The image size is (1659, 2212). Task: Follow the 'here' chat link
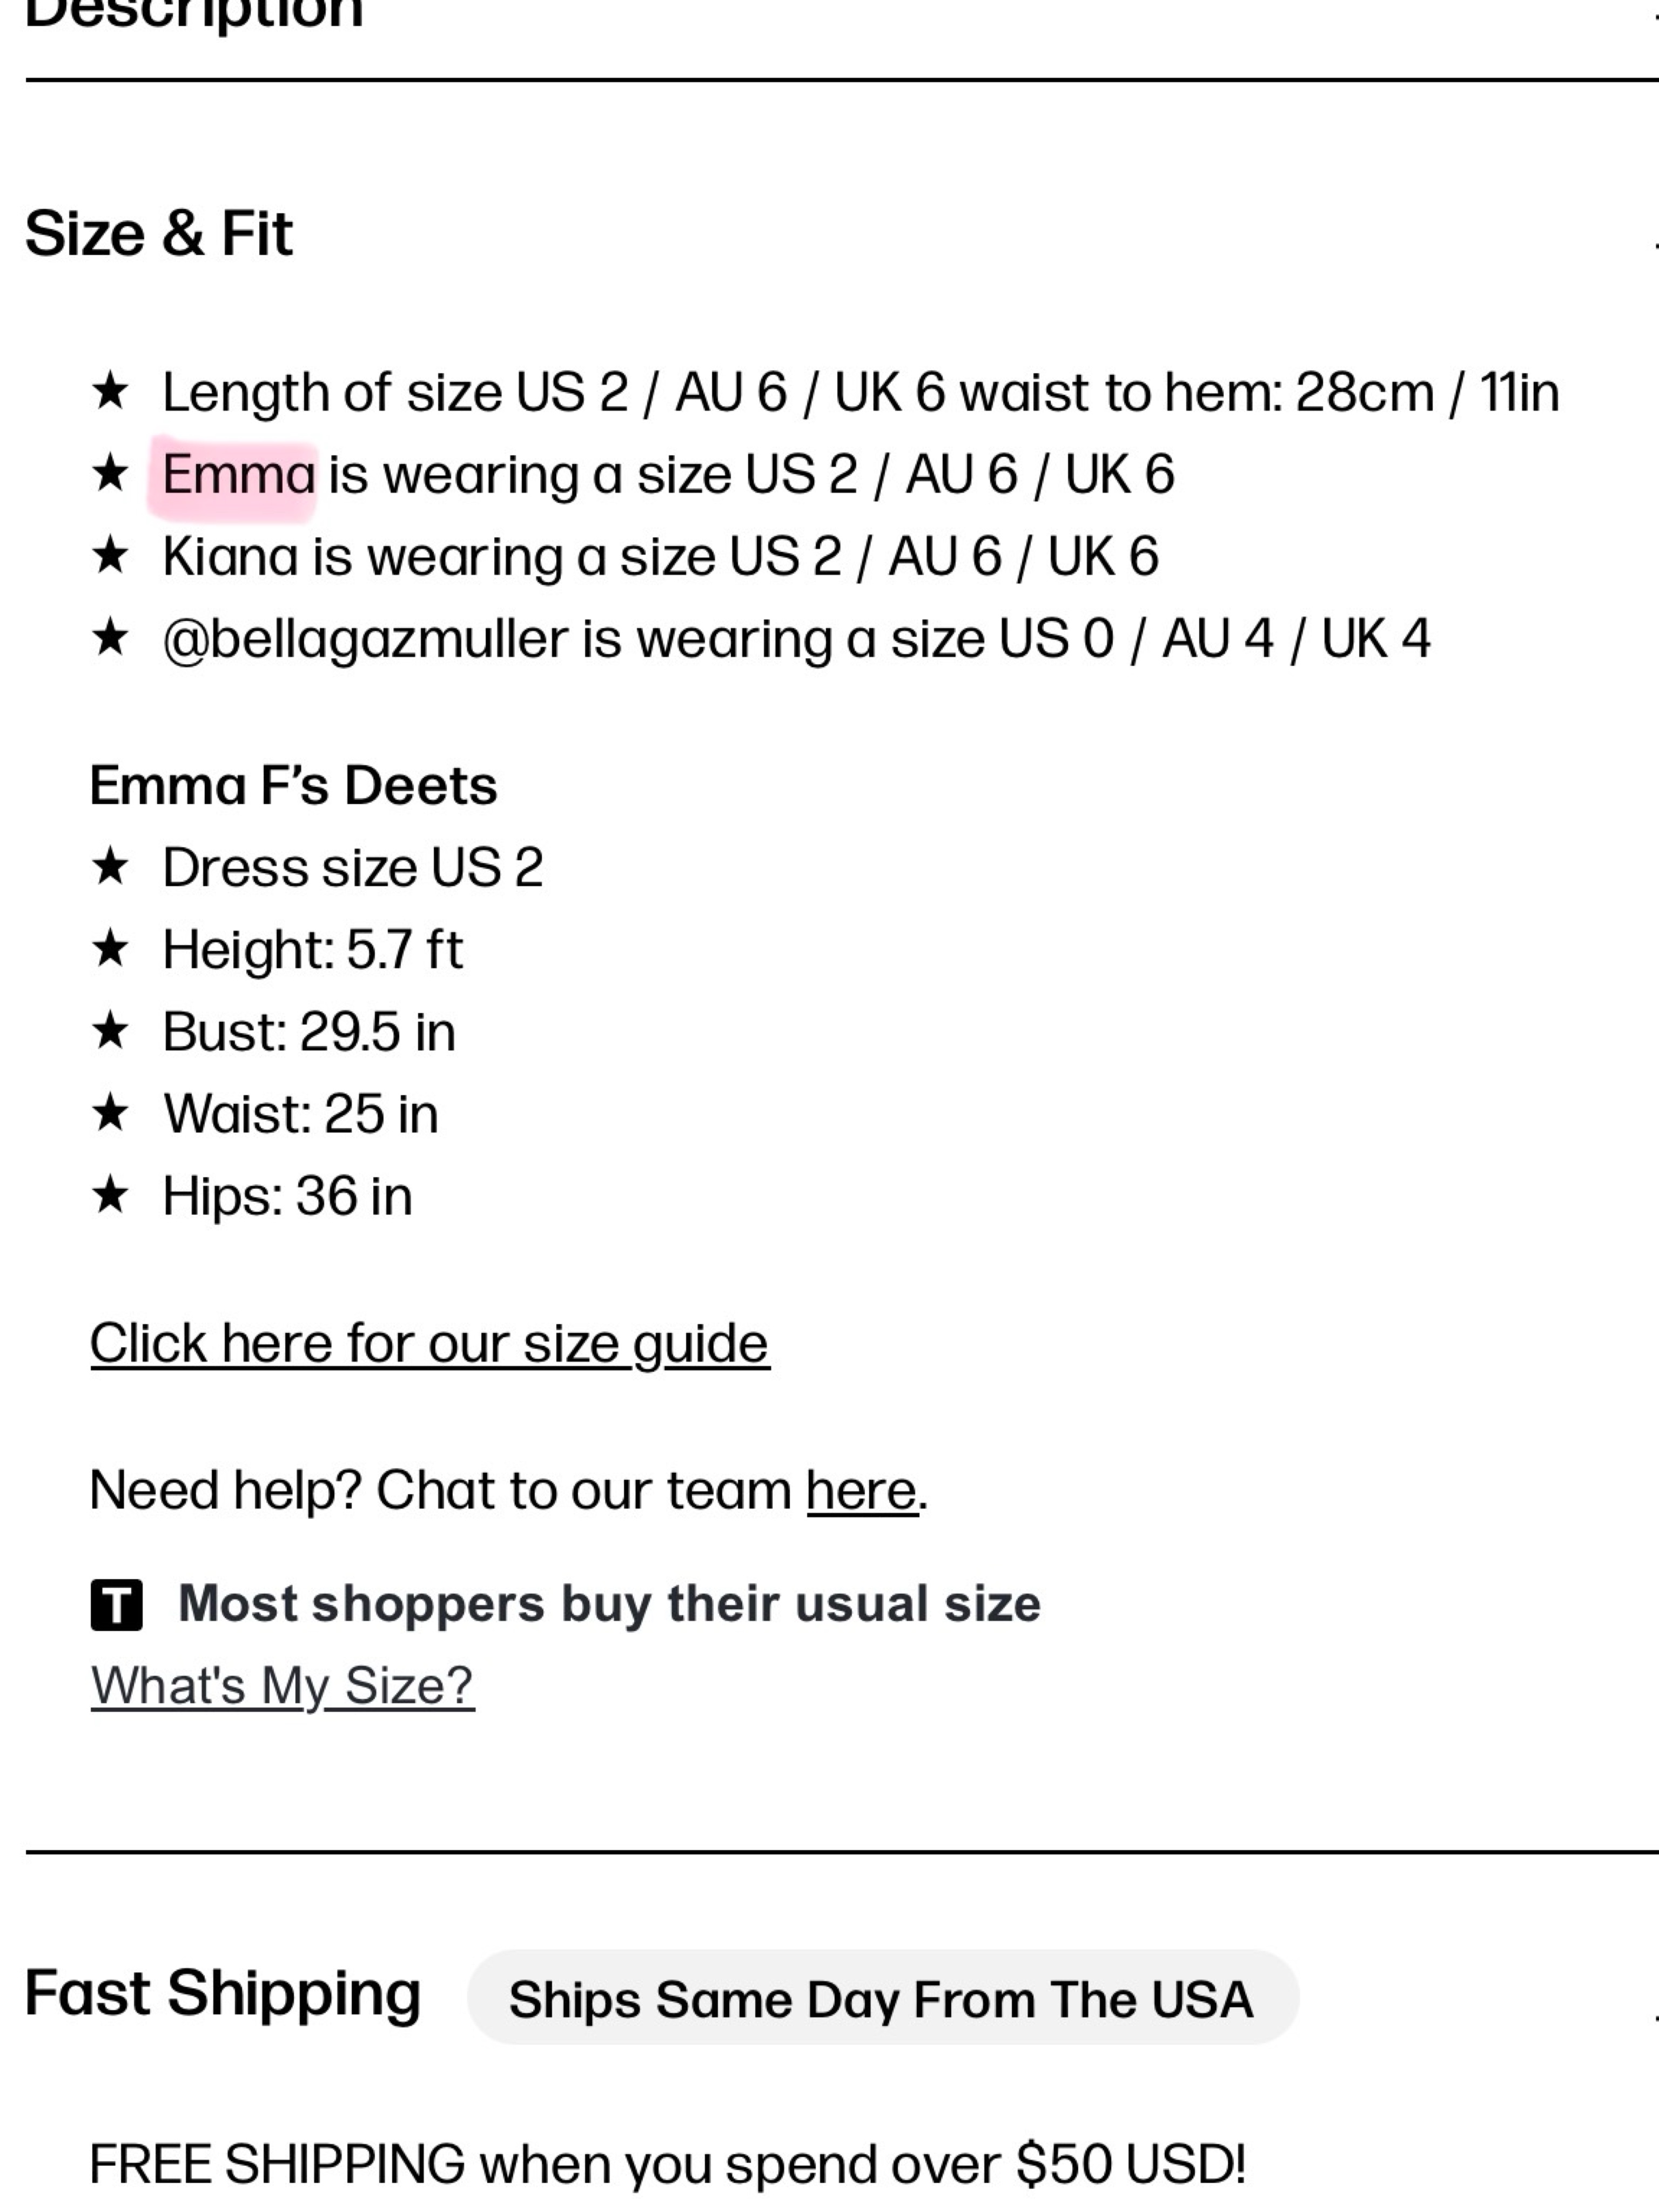pos(862,1490)
